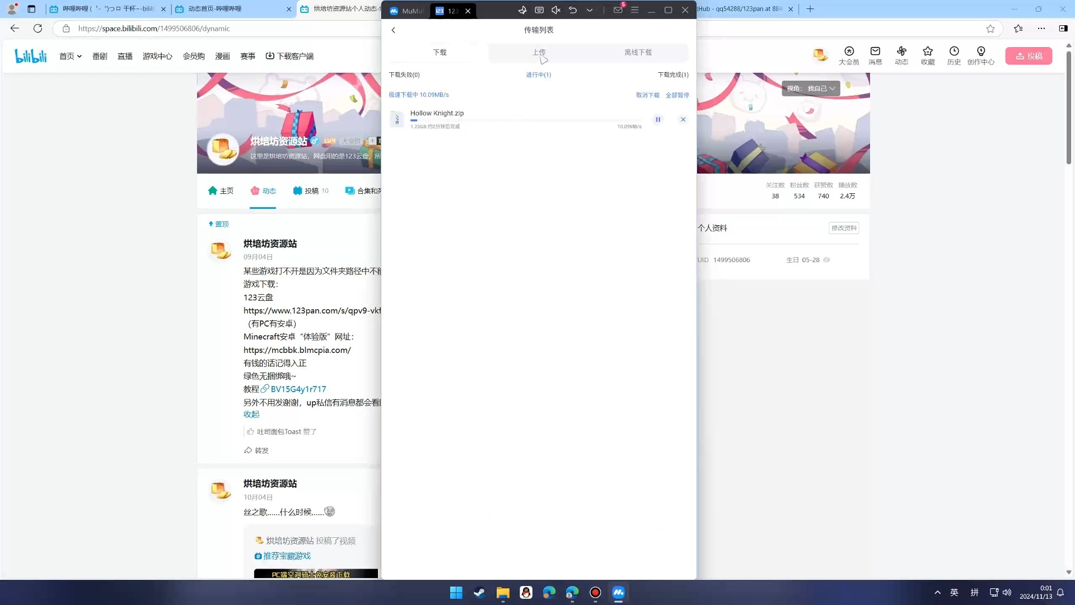The width and height of the screenshot is (1075, 605).
Task: Open 大会员 icon in bilibili header
Action: click(849, 56)
